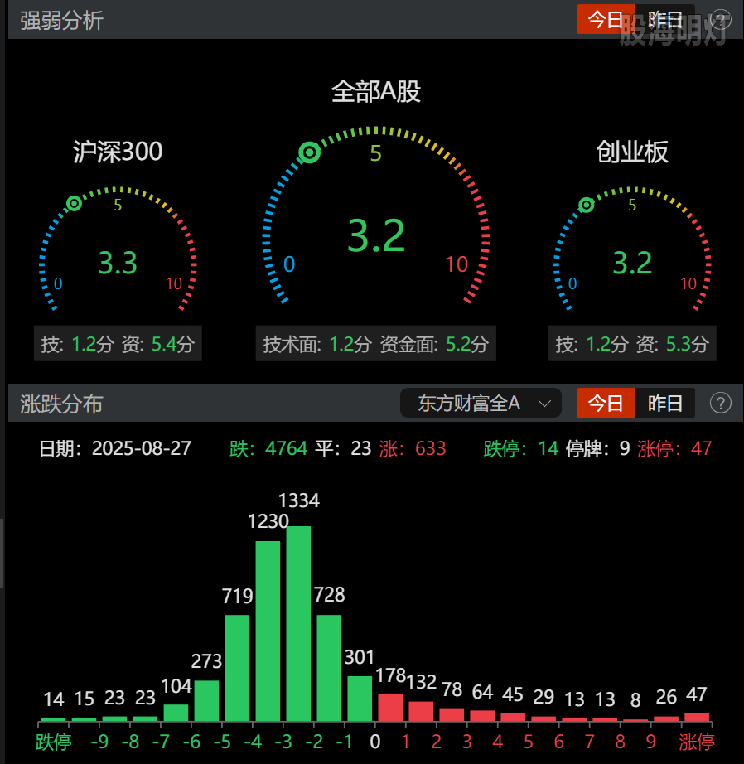
Task: Open the 东方财富全A dropdown
Action: (x=481, y=403)
